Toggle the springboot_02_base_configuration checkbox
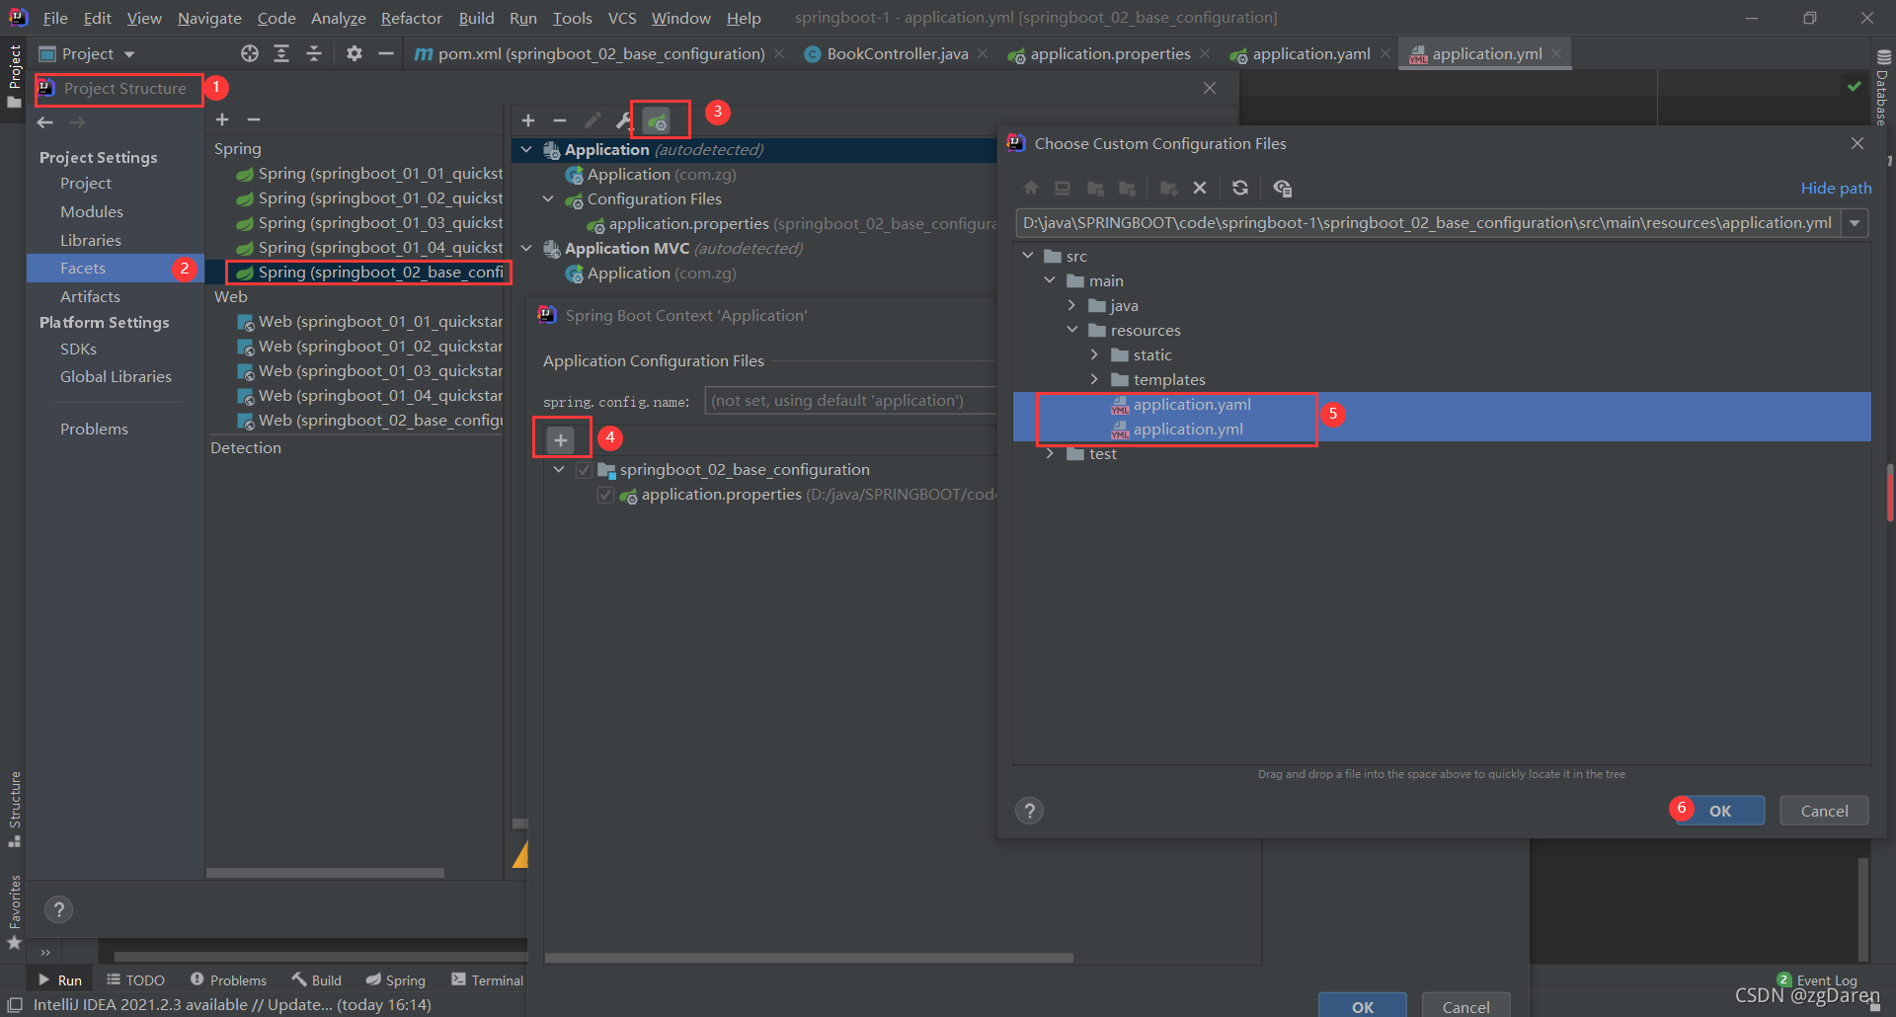Screen dimensions: 1896x1017 (584, 470)
